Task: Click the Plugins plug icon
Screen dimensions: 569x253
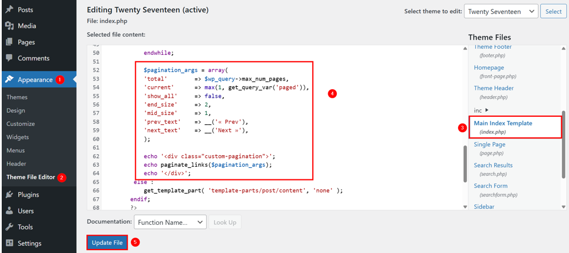Action: pyautogui.click(x=10, y=195)
